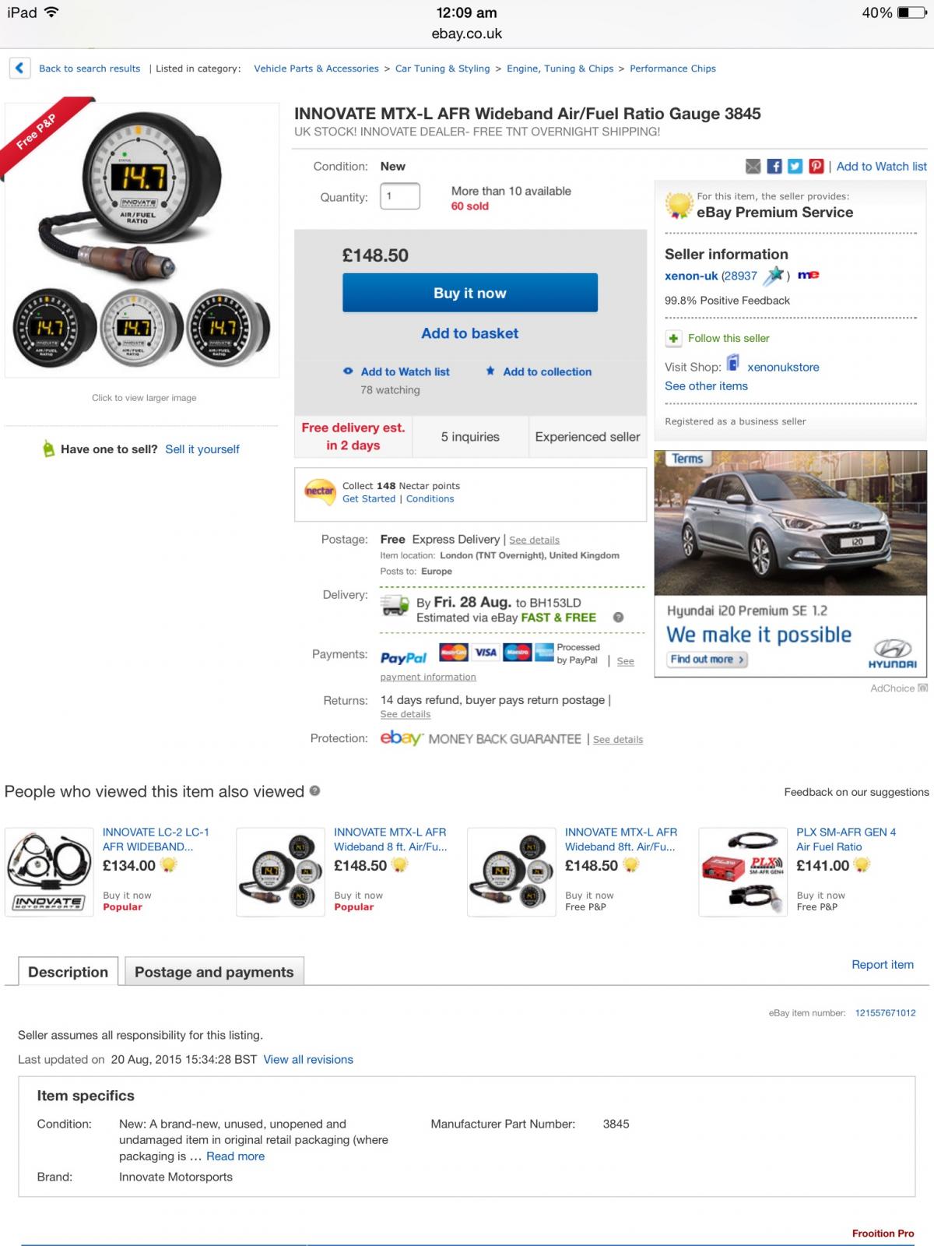This screenshot has width=934, height=1246.
Task: Click the Add to basket link
Action: 470,333
